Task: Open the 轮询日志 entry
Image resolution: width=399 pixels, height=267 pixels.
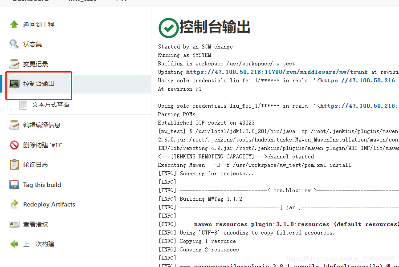Action: click(35, 165)
